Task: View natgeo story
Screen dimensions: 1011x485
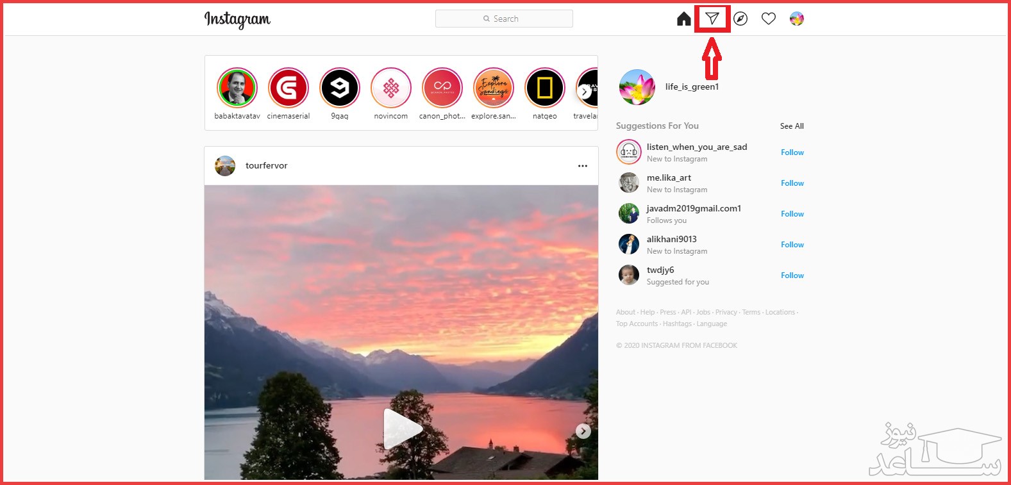Action: (x=544, y=88)
